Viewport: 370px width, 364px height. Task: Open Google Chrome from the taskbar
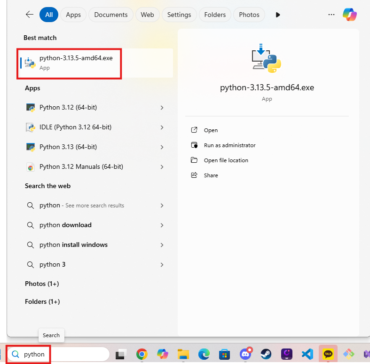point(142,354)
